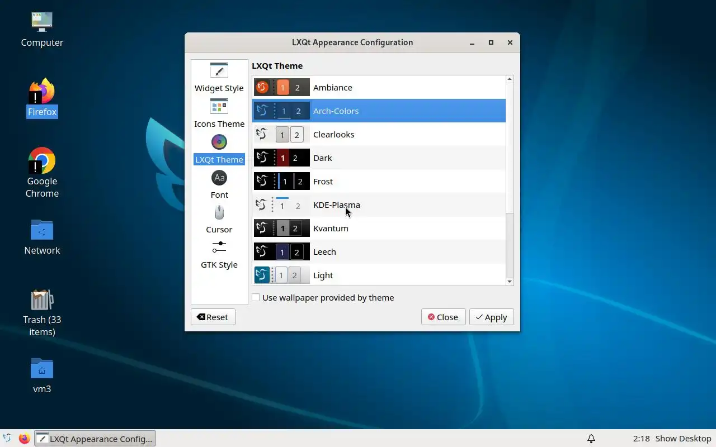Click the theme list scroll down arrow
This screenshot has width=716, height=447.
point(510,282)
